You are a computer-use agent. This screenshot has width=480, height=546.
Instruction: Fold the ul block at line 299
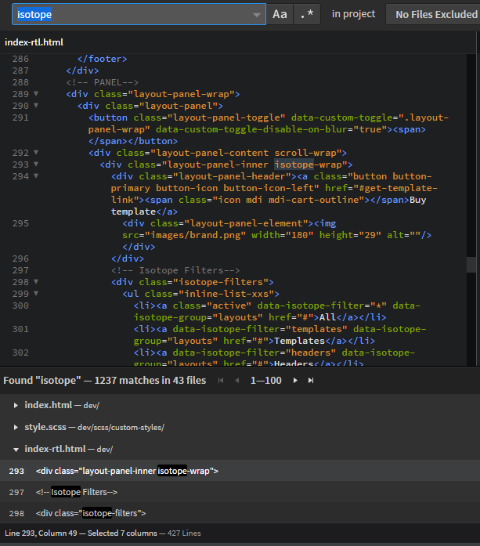[36, 294]
